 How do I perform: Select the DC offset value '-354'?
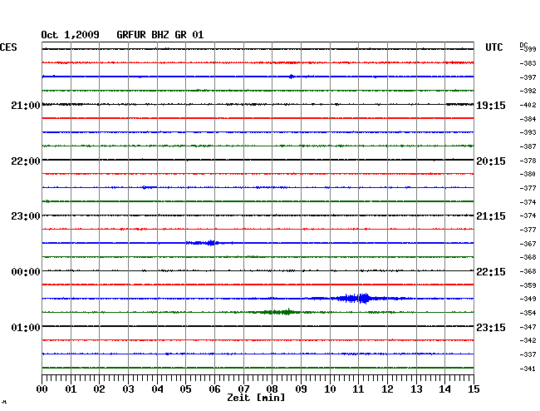(528, 313)
